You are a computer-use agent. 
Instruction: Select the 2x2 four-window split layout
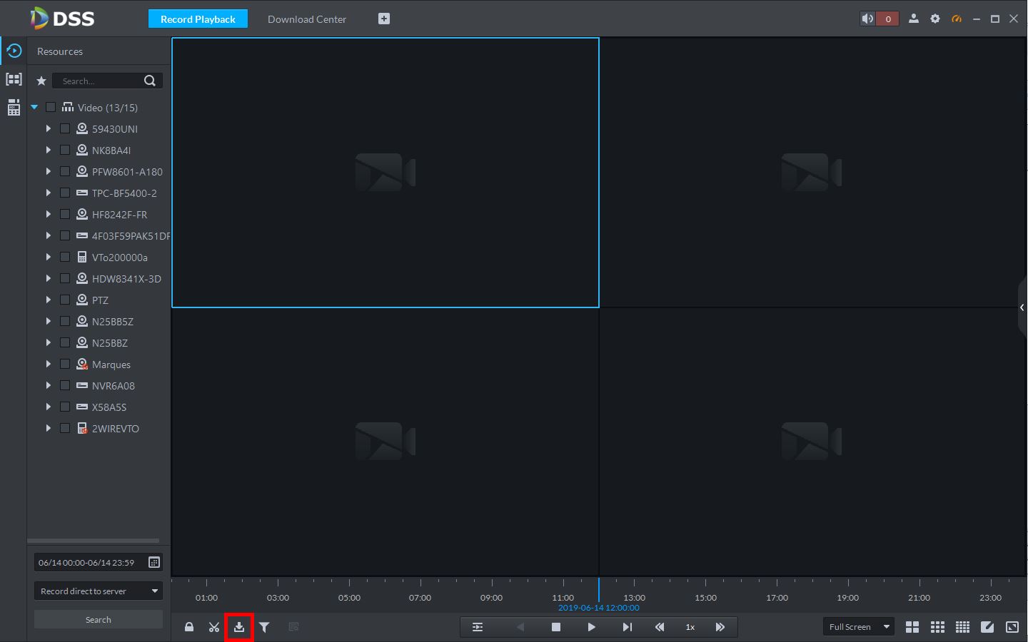pos(912,627)
